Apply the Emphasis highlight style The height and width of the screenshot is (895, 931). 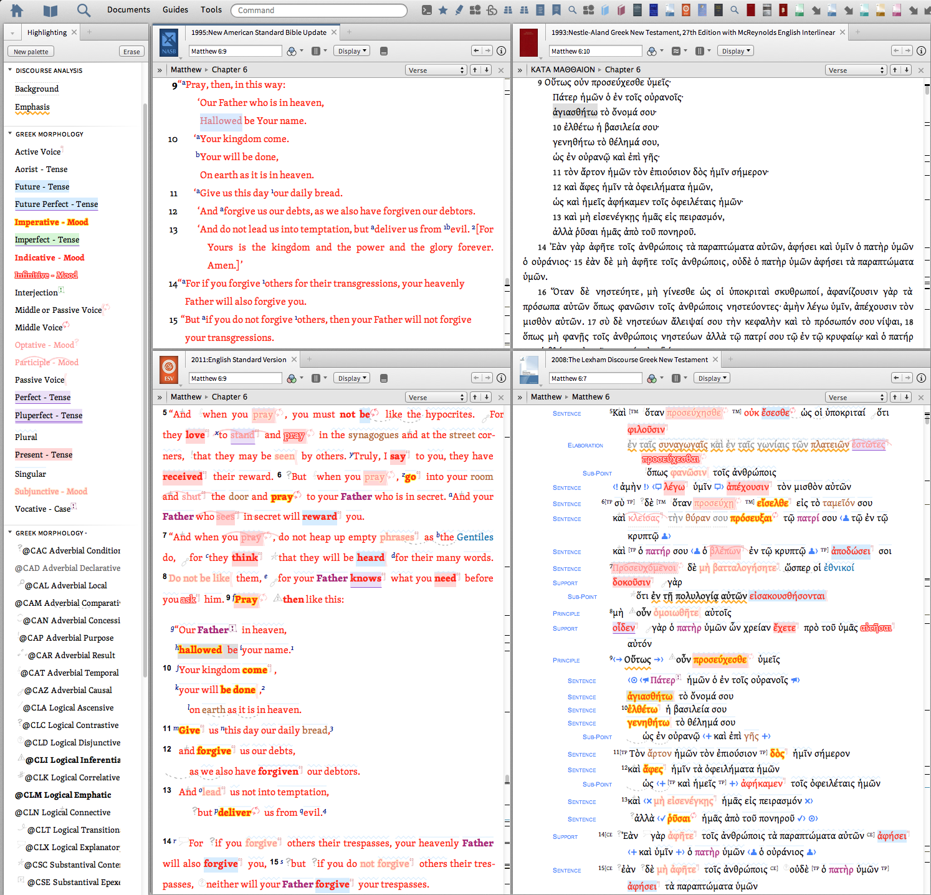32,107
